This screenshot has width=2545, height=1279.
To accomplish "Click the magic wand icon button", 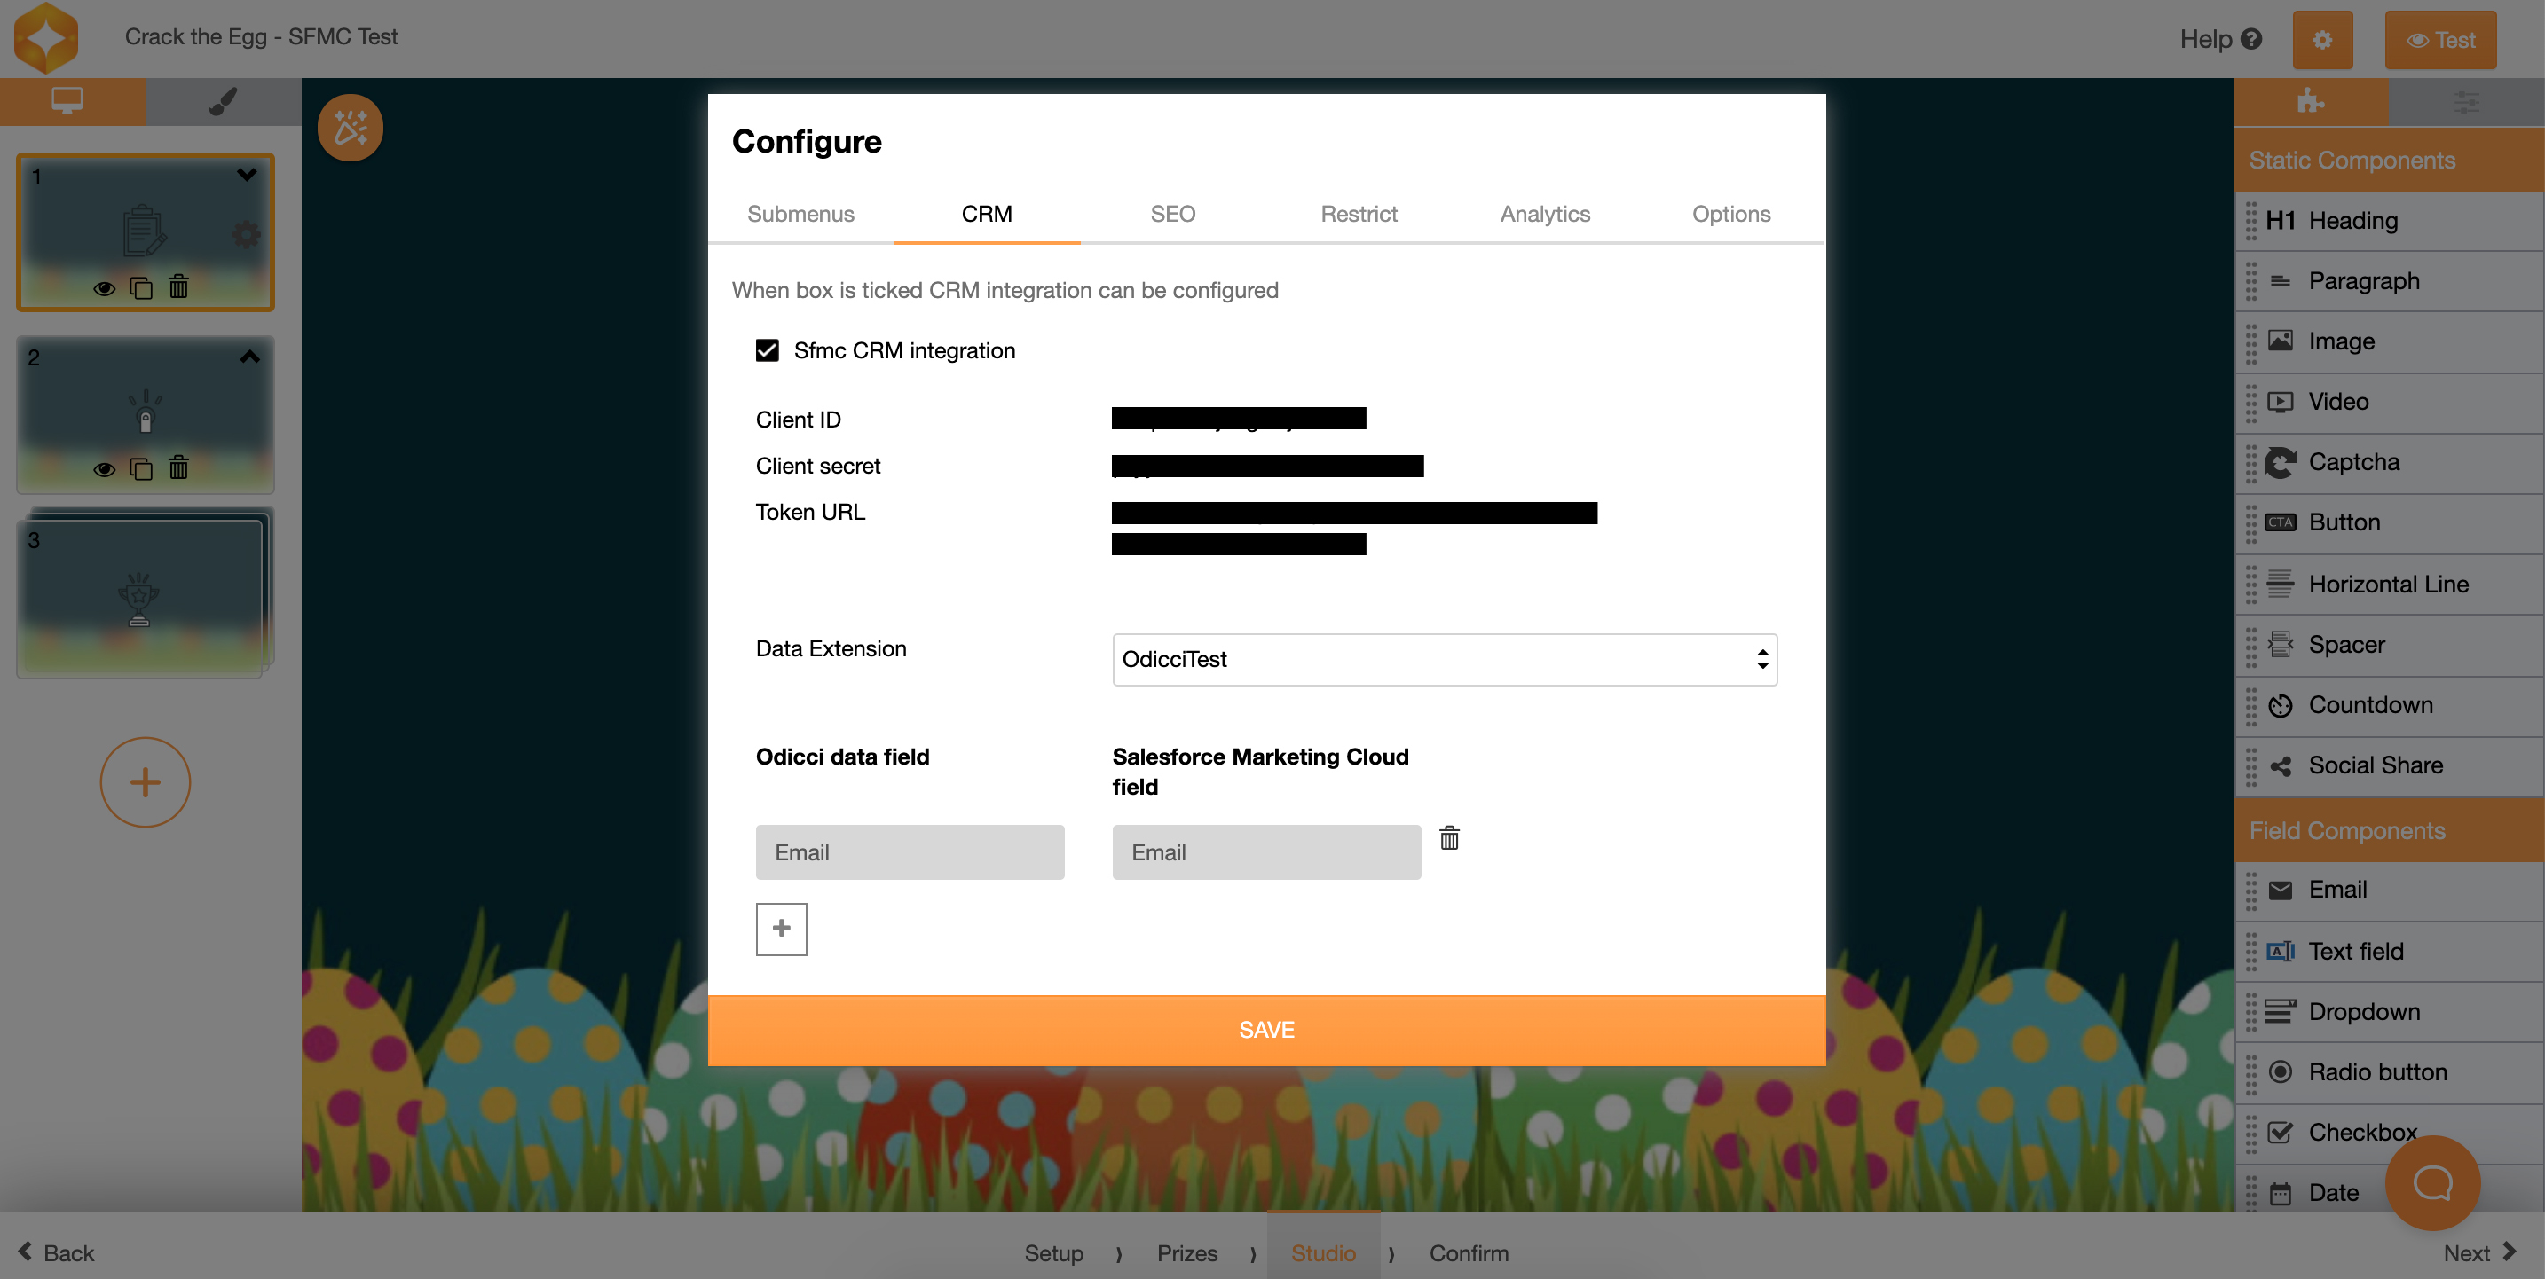I will (350, 129).
